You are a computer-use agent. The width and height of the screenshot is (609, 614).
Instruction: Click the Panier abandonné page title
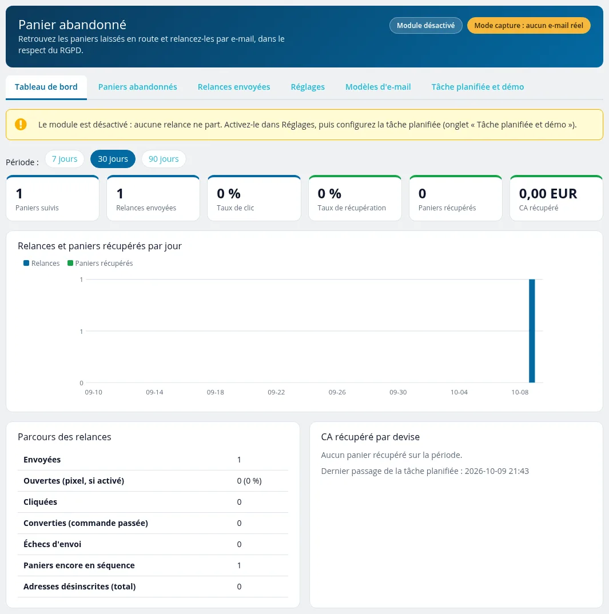(73, 25)
